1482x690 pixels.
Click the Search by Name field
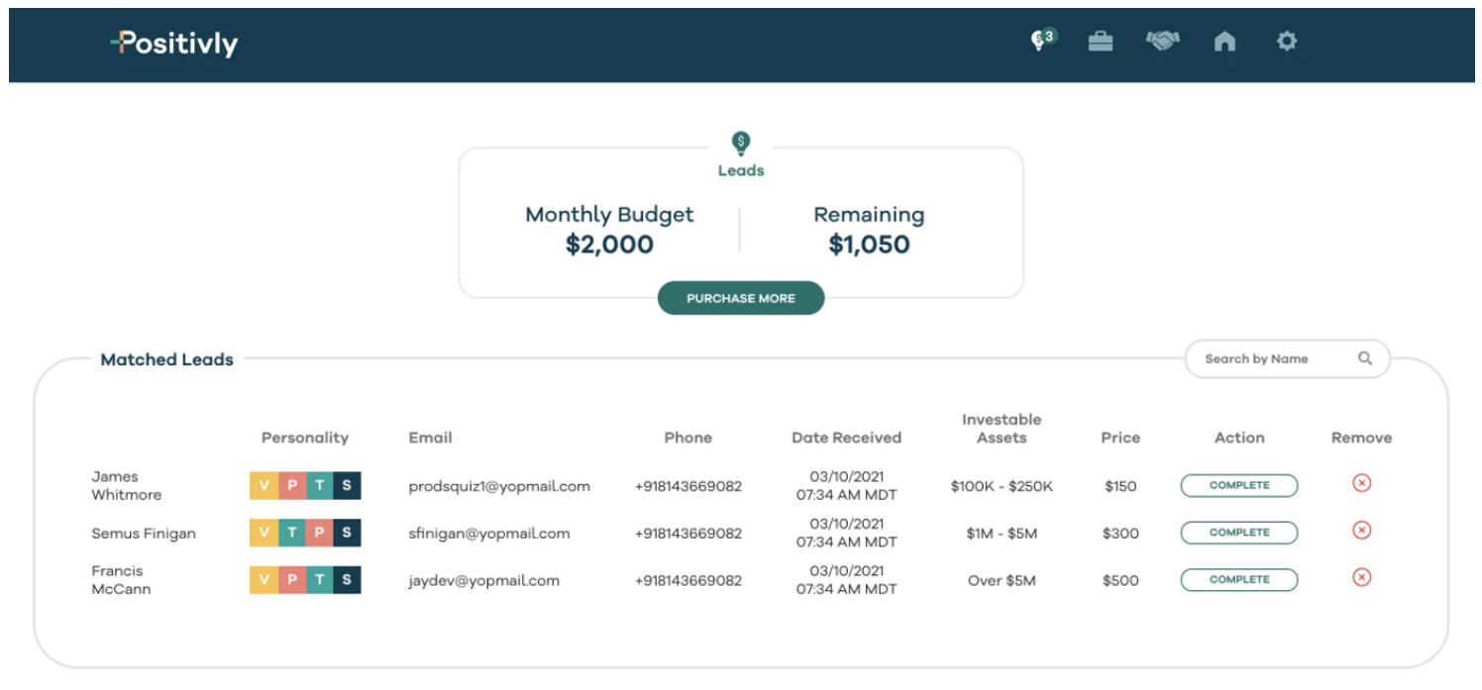[x=1288, y=359]
